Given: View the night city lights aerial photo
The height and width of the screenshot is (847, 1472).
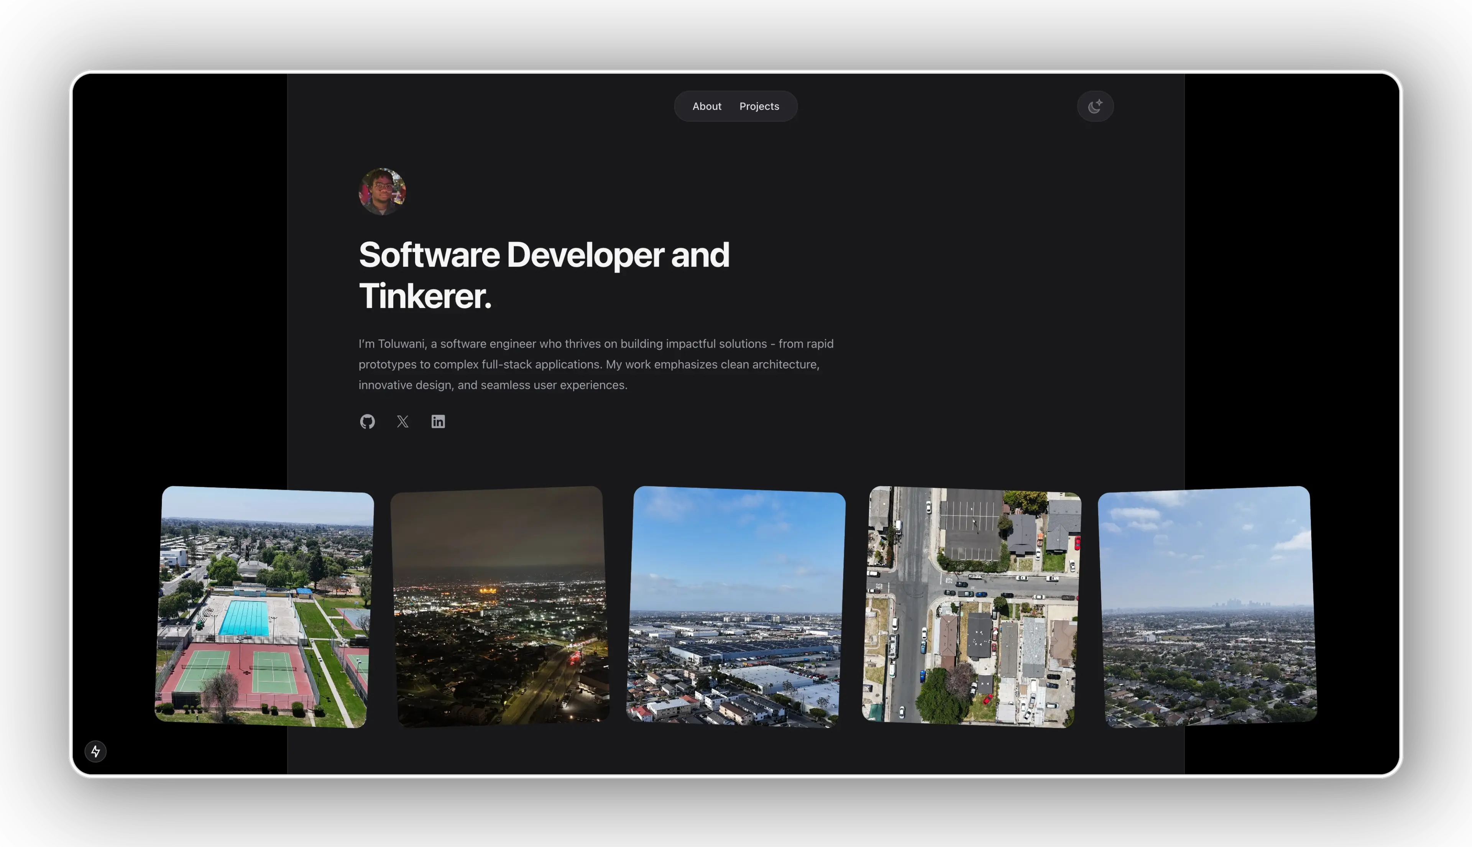Looking at the screenshot, I should 500,607.
